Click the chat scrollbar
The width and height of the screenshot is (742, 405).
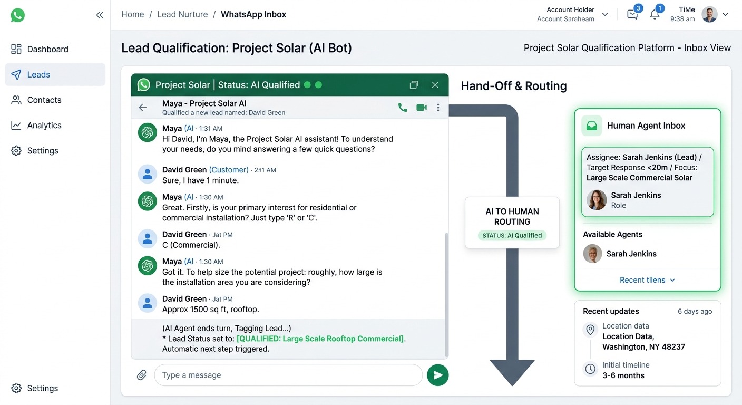[x=447, y=294]
